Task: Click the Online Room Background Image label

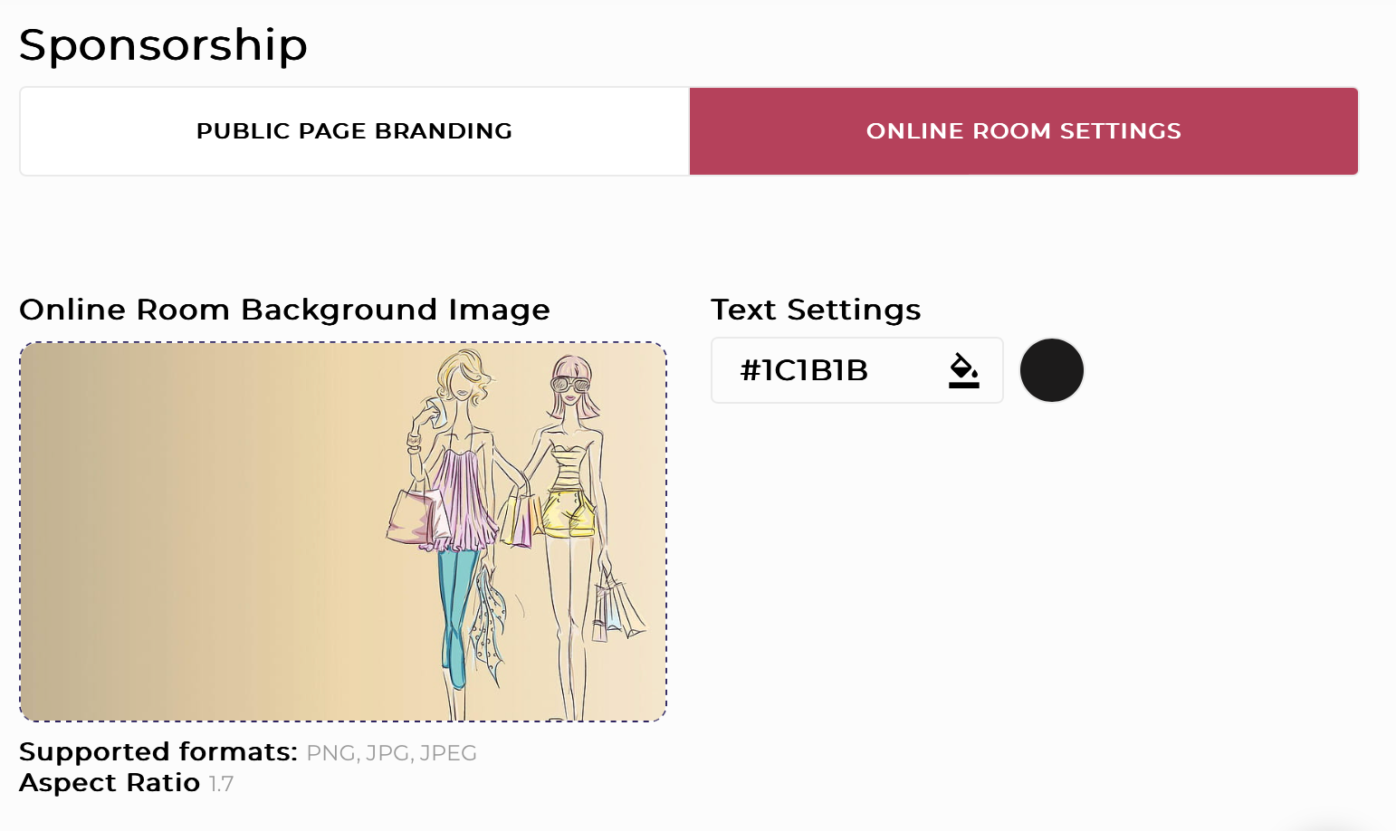Action: pyautogui.click(x=284, y=310)
